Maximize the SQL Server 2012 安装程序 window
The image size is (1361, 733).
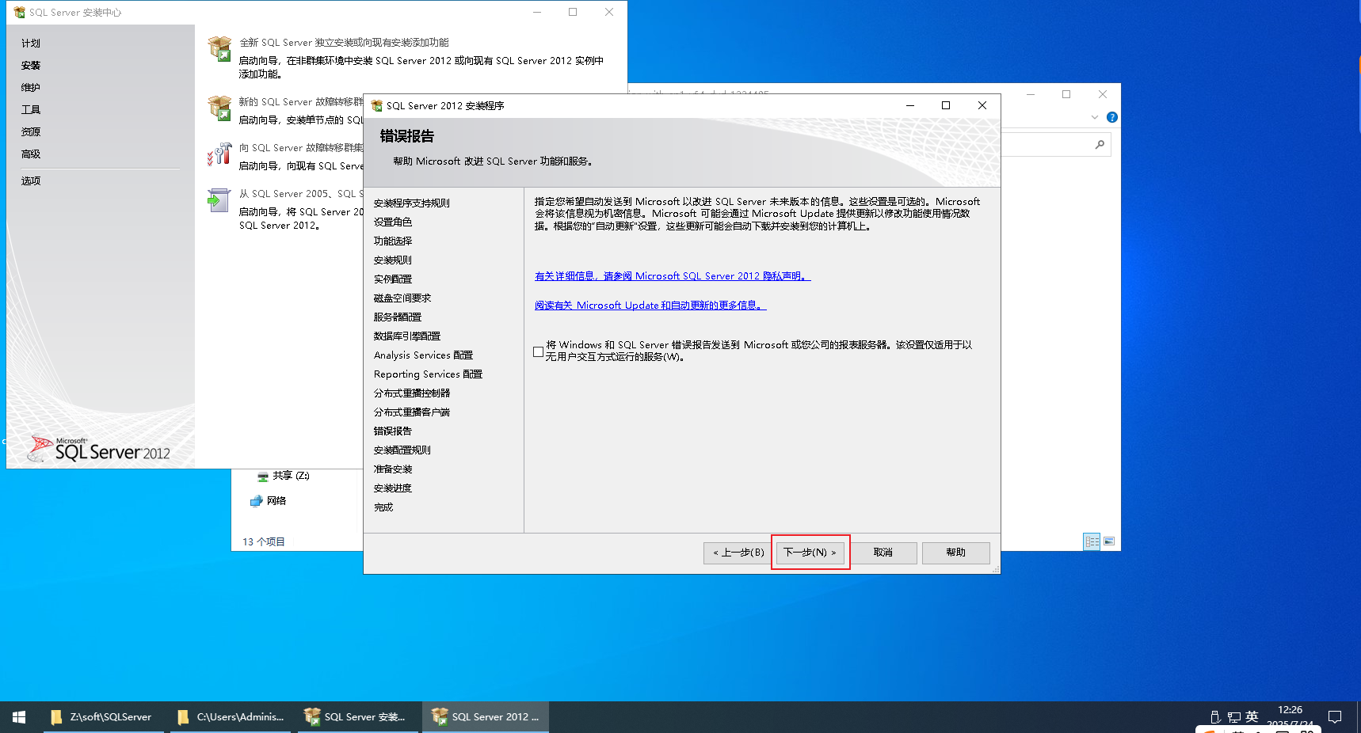pos(946,105)
